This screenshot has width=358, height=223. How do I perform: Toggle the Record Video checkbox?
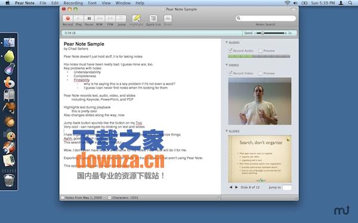coord(230,73)
